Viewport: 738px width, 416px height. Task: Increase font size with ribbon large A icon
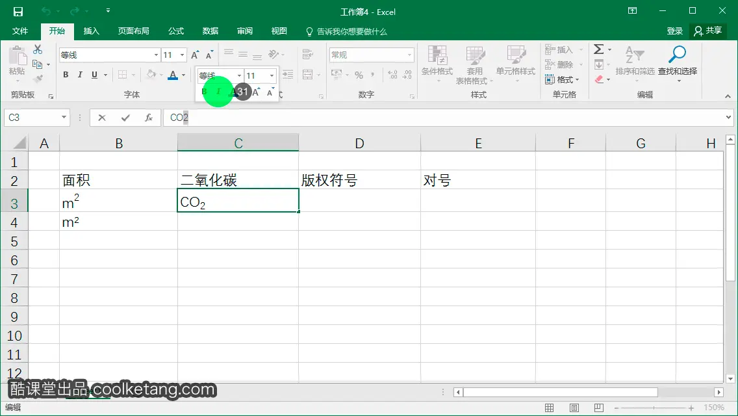pos(195,55)
